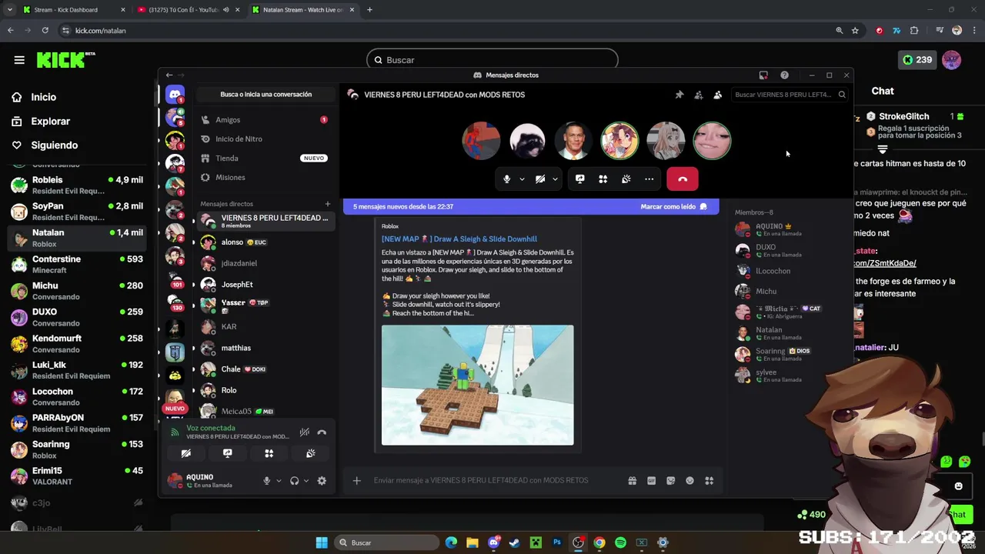985x554 pixels.
Task: Open gift icon in message box
Action: coord(633,481)
